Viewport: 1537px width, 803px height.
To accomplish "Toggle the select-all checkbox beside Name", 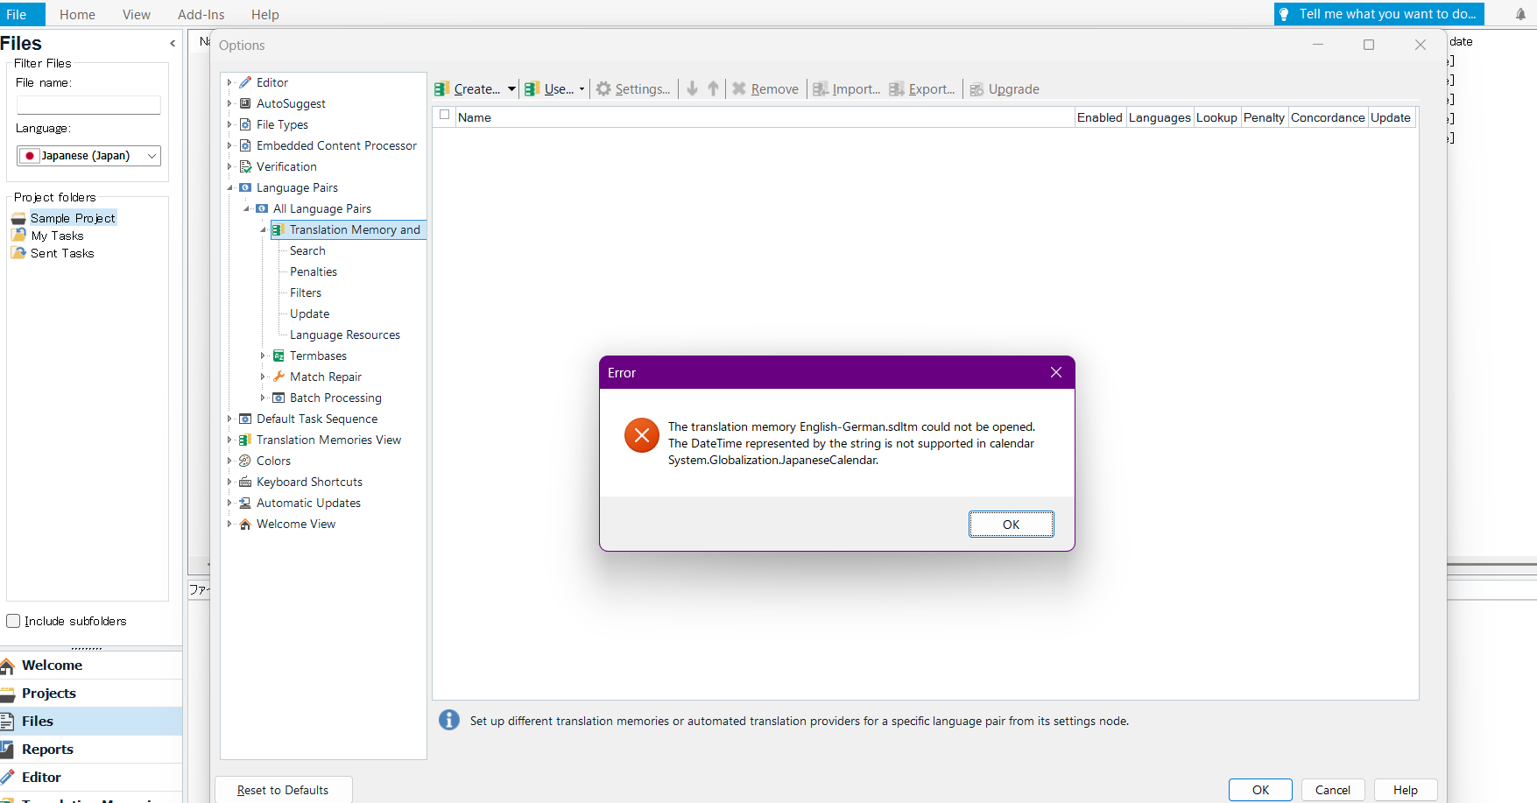I will [444, 115].
